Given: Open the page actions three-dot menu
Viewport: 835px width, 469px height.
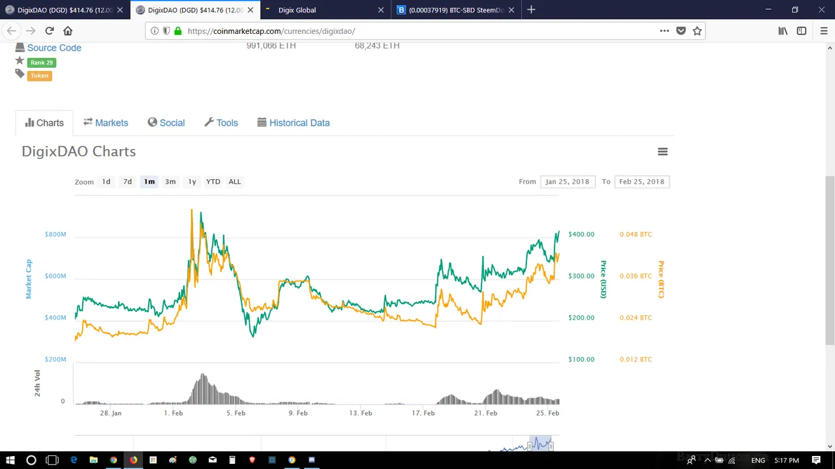Looking at the screenshot, I should coord(664,31).
